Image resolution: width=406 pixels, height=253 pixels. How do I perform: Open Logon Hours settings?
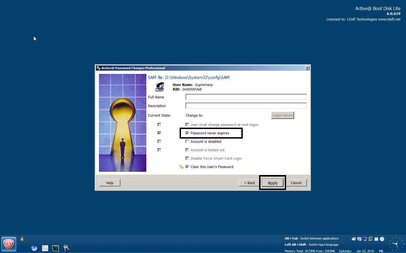[283, 115]
